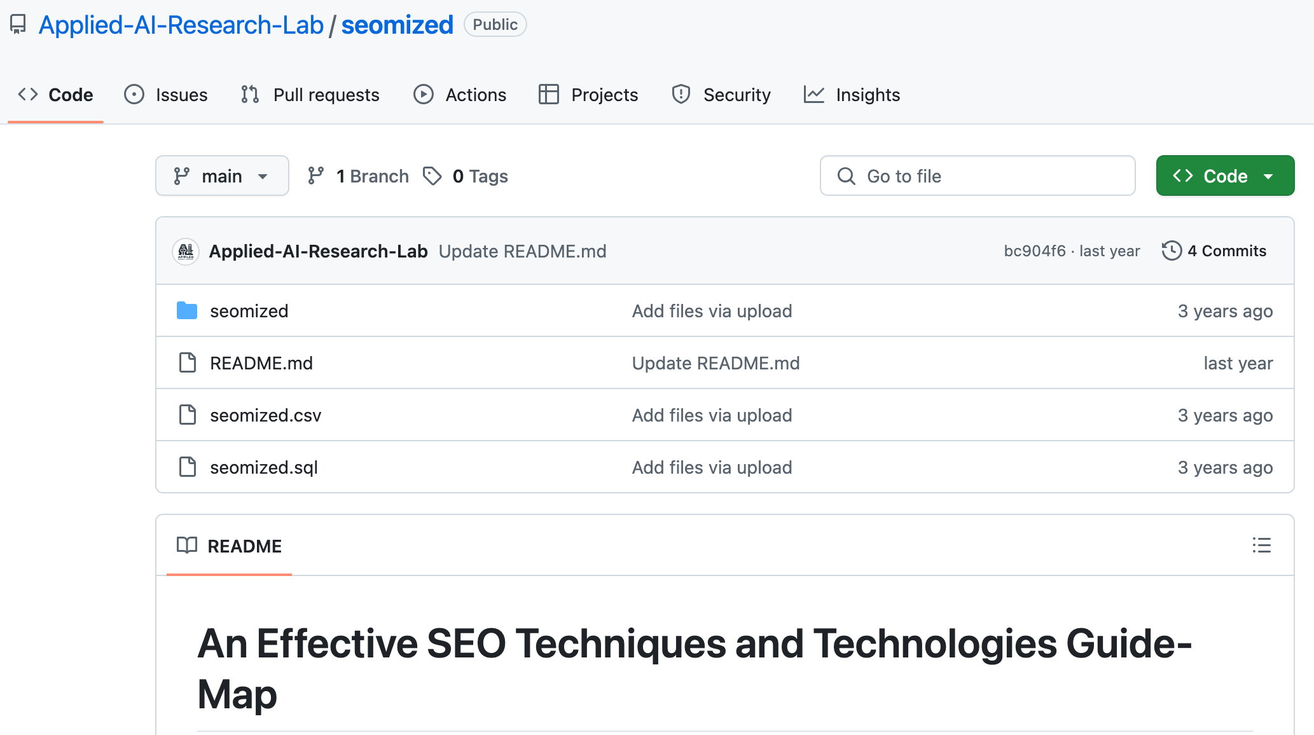Click the history clock icon
The image size is (1314, 735).
click(1172, 251)
